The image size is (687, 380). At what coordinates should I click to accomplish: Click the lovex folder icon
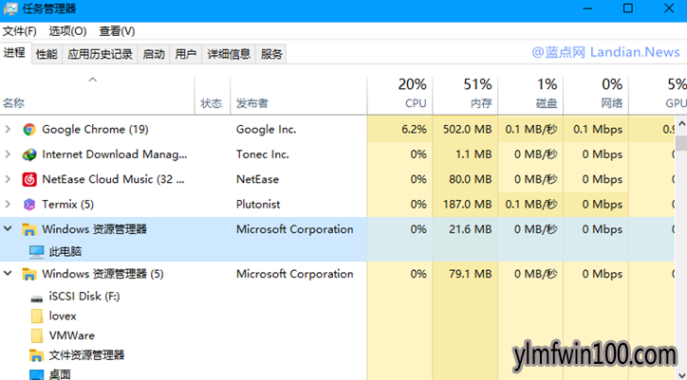tap(37, 317)
